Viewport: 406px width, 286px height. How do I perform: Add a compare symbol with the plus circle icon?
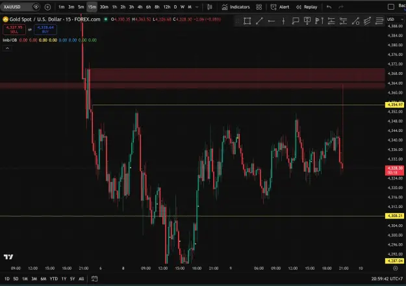pos(47,7)
